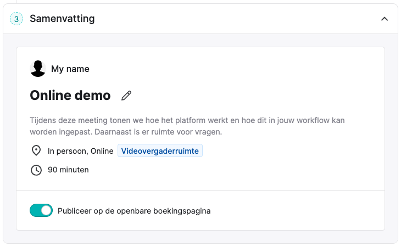Click the profile avatar next to My name

tap(38, 69)
